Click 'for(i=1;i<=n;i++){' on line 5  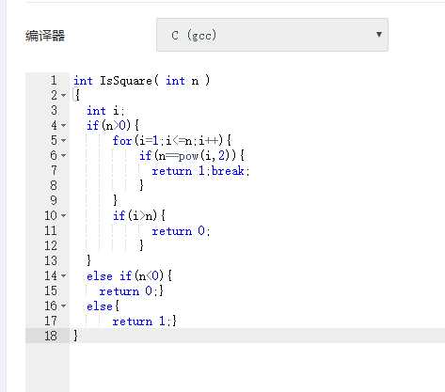tap(172, 141)
